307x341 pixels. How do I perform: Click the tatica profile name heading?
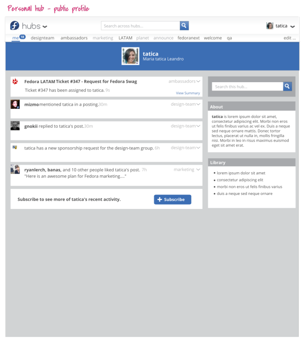[150, 54]
